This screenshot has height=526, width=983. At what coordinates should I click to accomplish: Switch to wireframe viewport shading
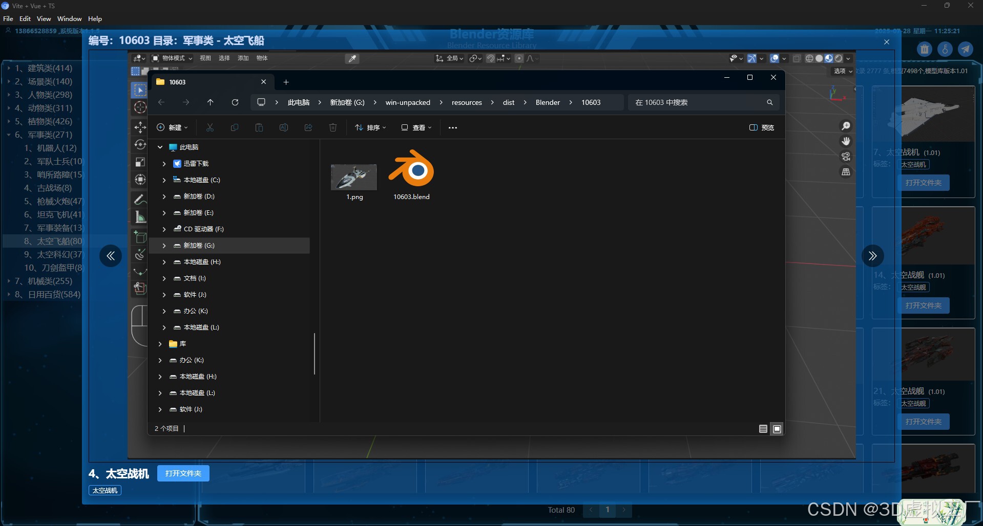point(809,58)
